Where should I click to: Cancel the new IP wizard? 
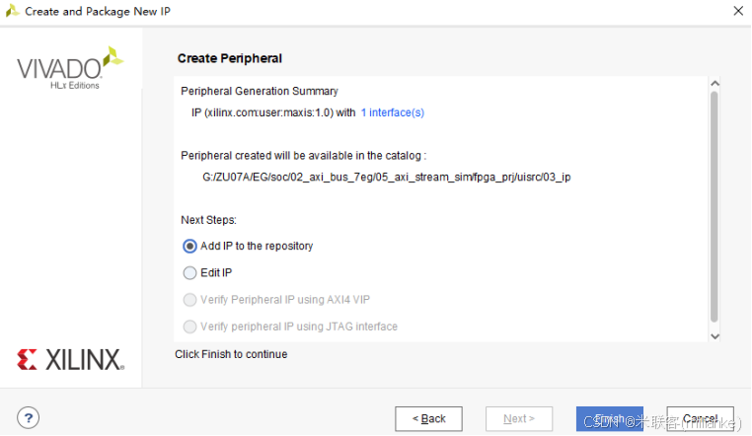point(700,418)
